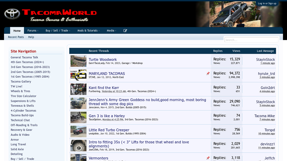The height and width of the screenshot is (161, 287).
Task: Open last poster Goin2drt profile
Action: (x=268, y=88)
